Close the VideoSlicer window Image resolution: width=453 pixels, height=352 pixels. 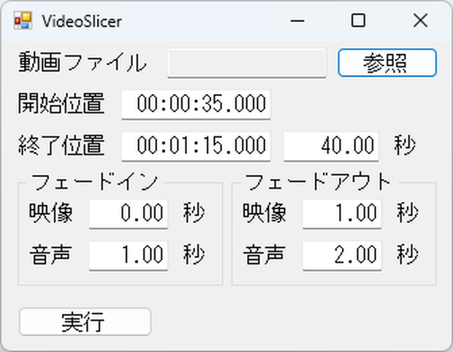(420, 21)
